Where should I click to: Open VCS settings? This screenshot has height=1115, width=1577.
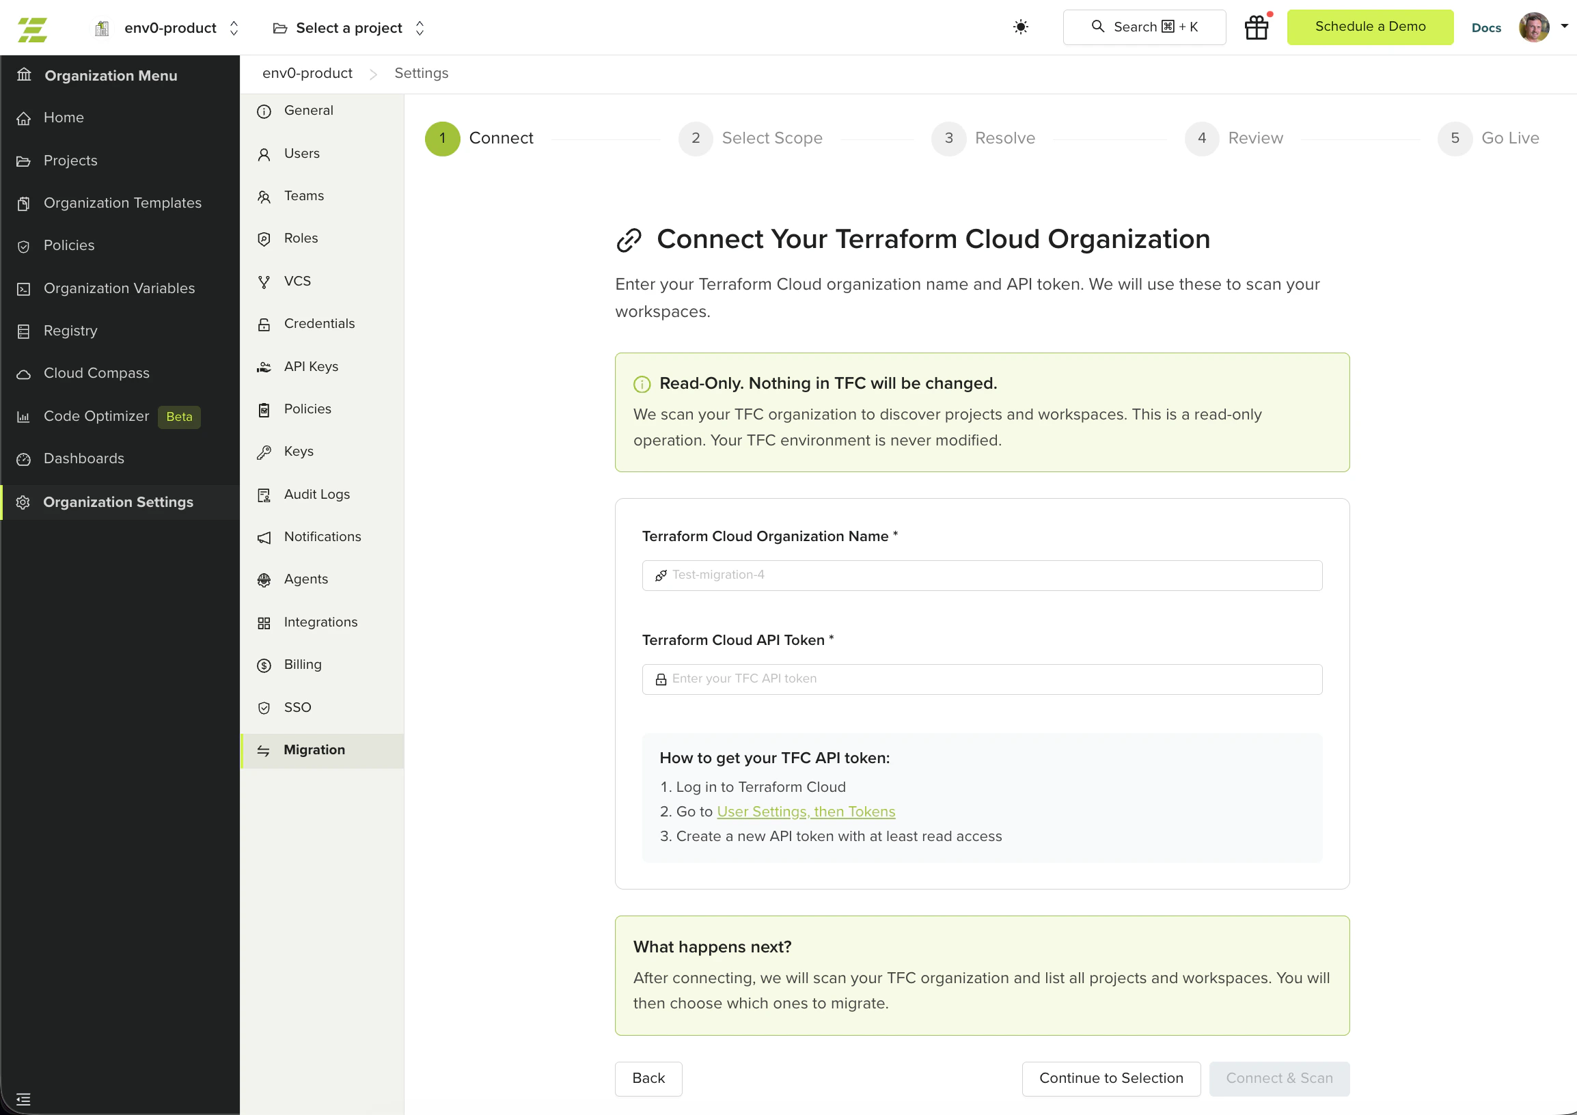(297, 281)
